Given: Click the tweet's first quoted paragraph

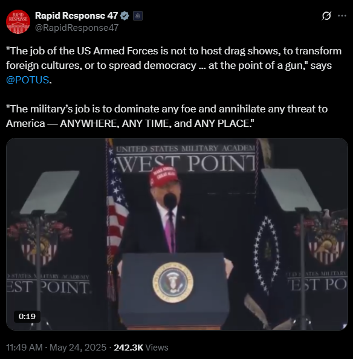Looking at the screenshot, I should 174,65.
